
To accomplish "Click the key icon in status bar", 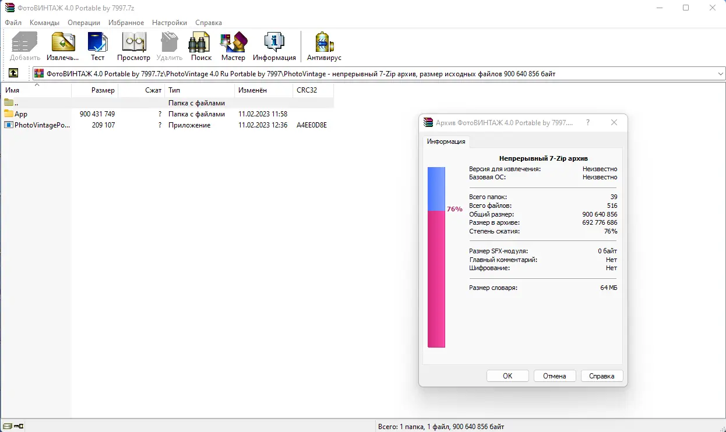I will 19,426.
